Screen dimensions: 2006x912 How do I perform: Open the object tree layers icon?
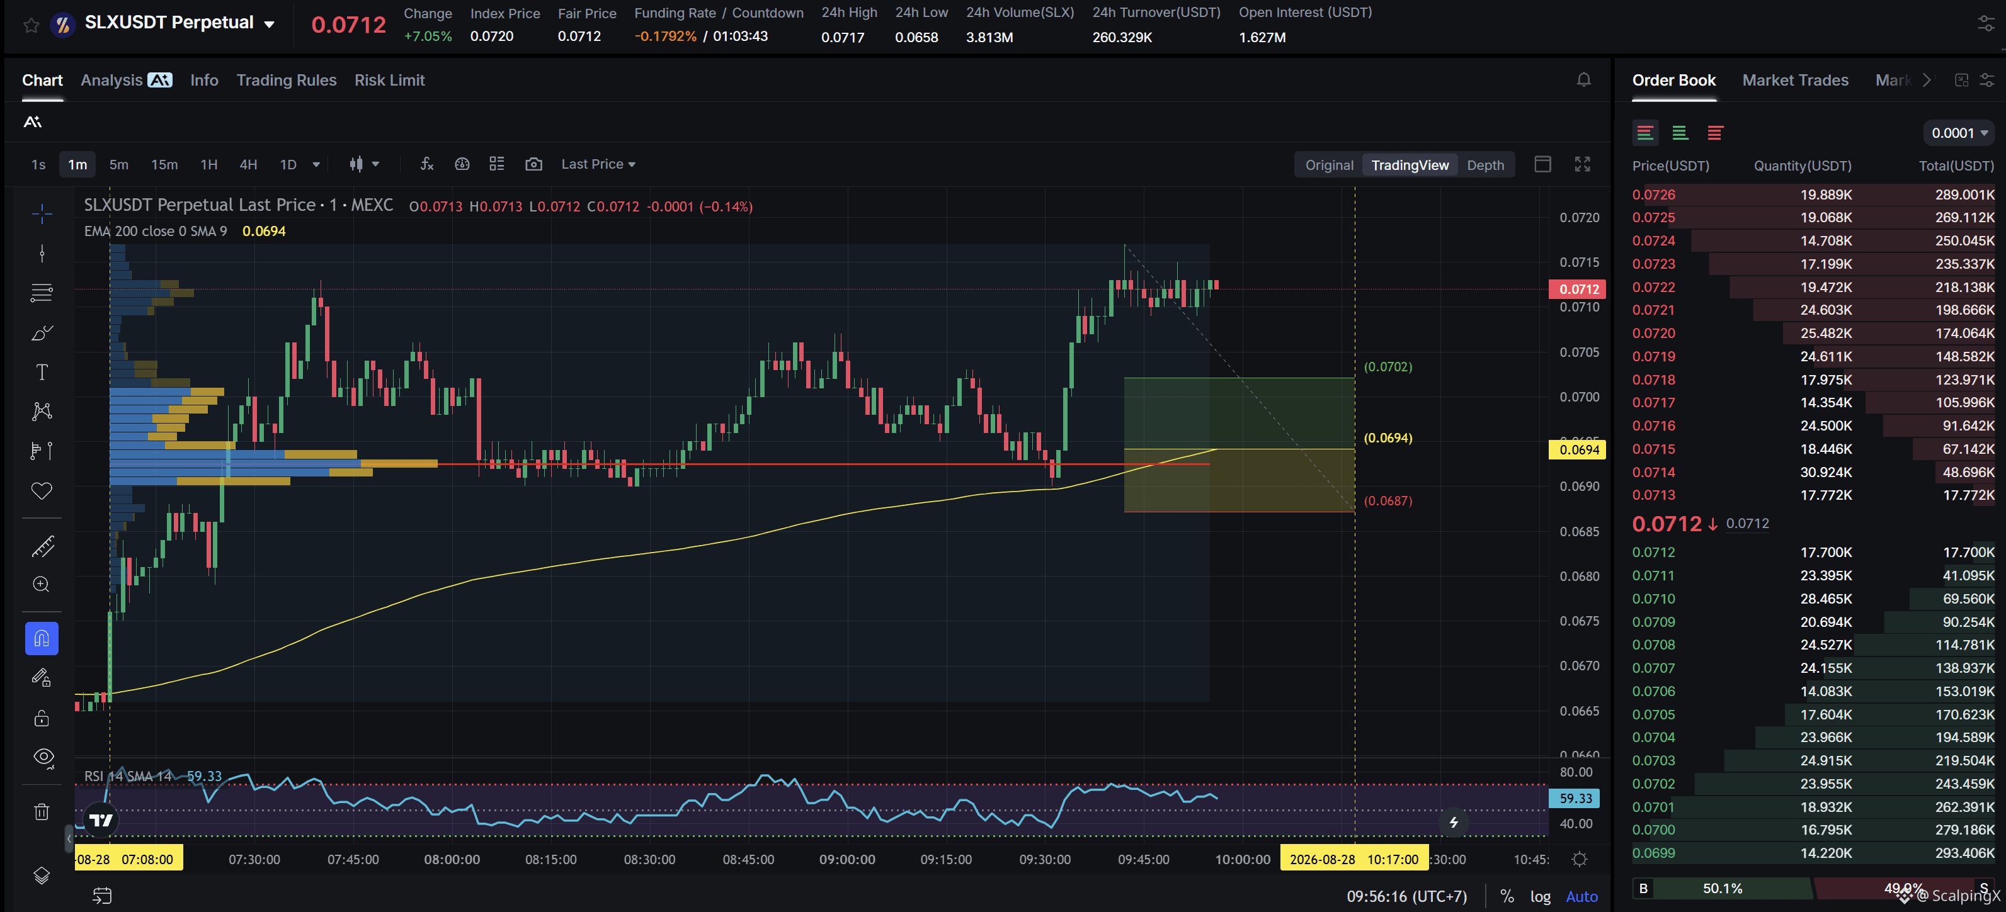pos(42,876)
